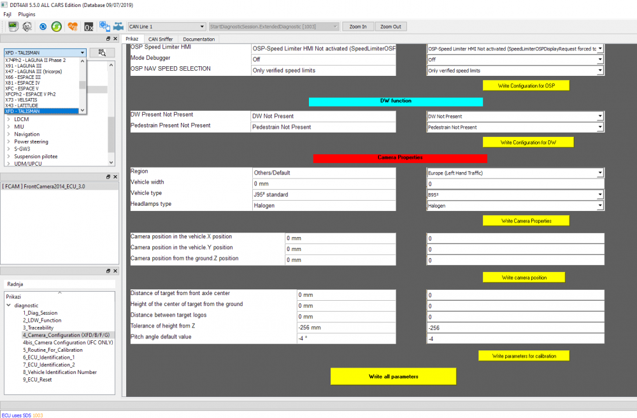Click the monitor waveform toolbar icon
This screenshot has width=637, height=418.
pos(13,26)
